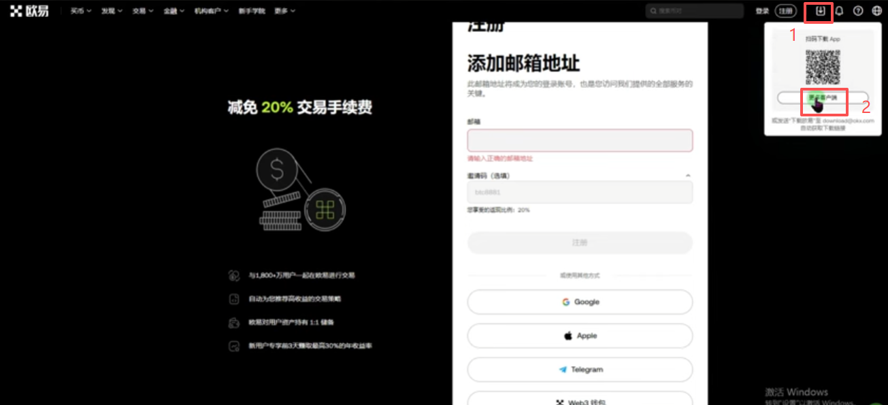Expand the 金融 dropdown menu

[174, 11]
